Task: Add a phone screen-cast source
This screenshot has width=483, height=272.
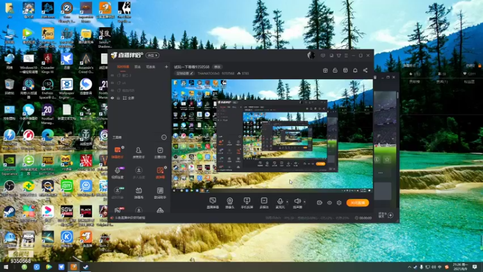Action: 247,203
